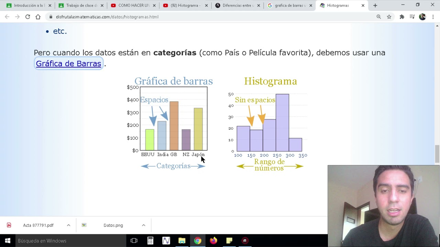Expand options for Datos.png download
Image resolution: width=440 pixels, height=247 pixels.
tap(144, 225)
